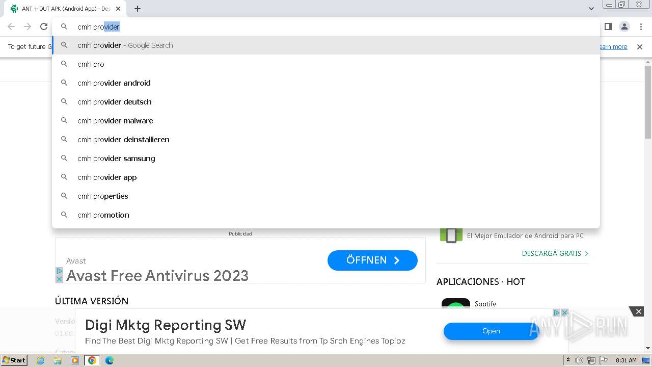Pick 'cmh provider deinstallieren' suggestion
The height and width of the screenshot is (367, 652).
(x=326, y=140)
